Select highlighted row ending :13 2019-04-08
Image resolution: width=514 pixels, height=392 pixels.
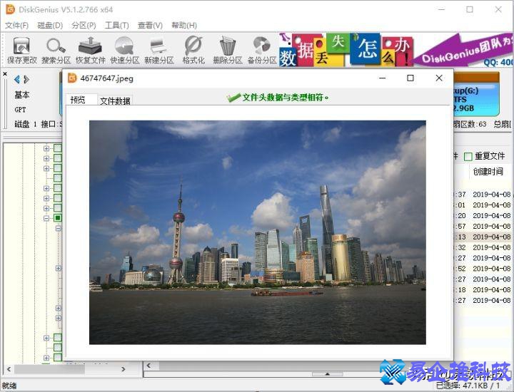pyautogui.click(x=483, y=237)
